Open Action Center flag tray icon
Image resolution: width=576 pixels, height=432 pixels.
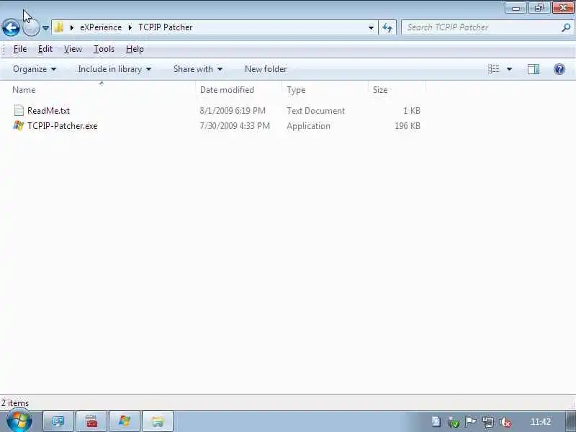point(471,422)
